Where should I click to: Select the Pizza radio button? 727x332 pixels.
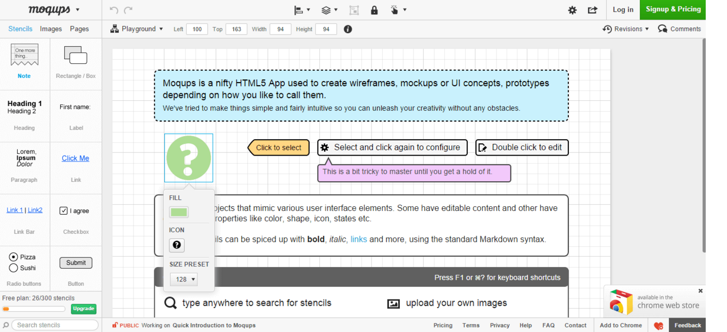coord(13,257)
